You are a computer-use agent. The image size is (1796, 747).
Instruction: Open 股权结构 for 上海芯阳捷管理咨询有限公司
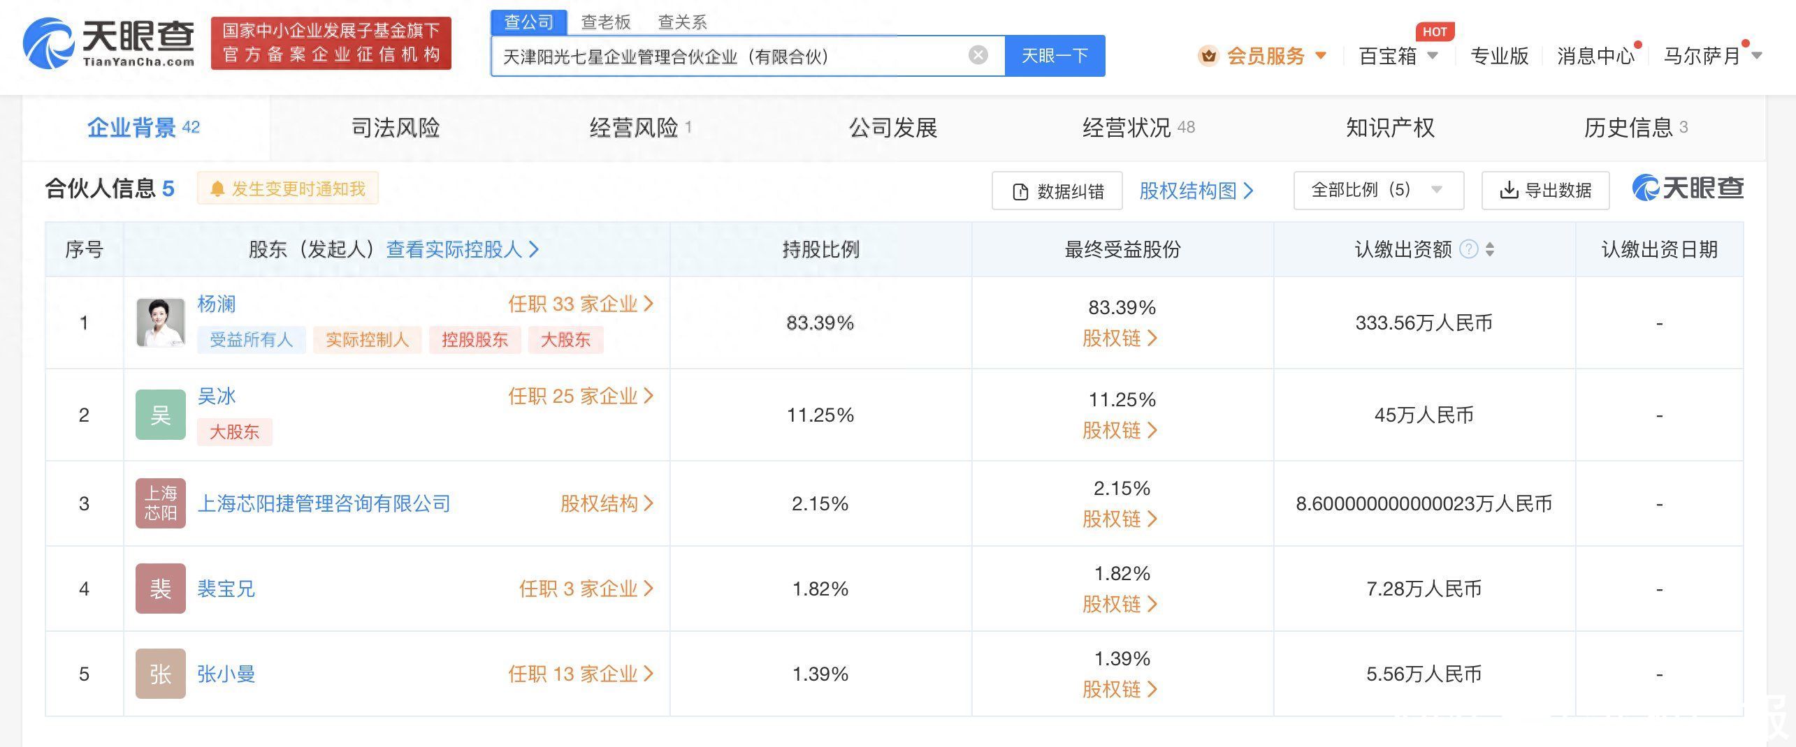click(607, 503)
